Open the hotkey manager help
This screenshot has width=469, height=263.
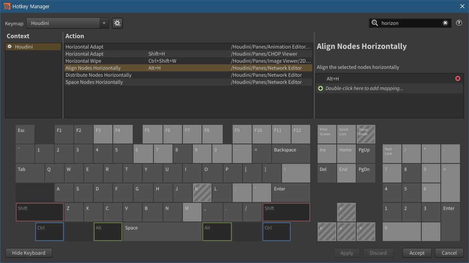(x=459, y=23)
